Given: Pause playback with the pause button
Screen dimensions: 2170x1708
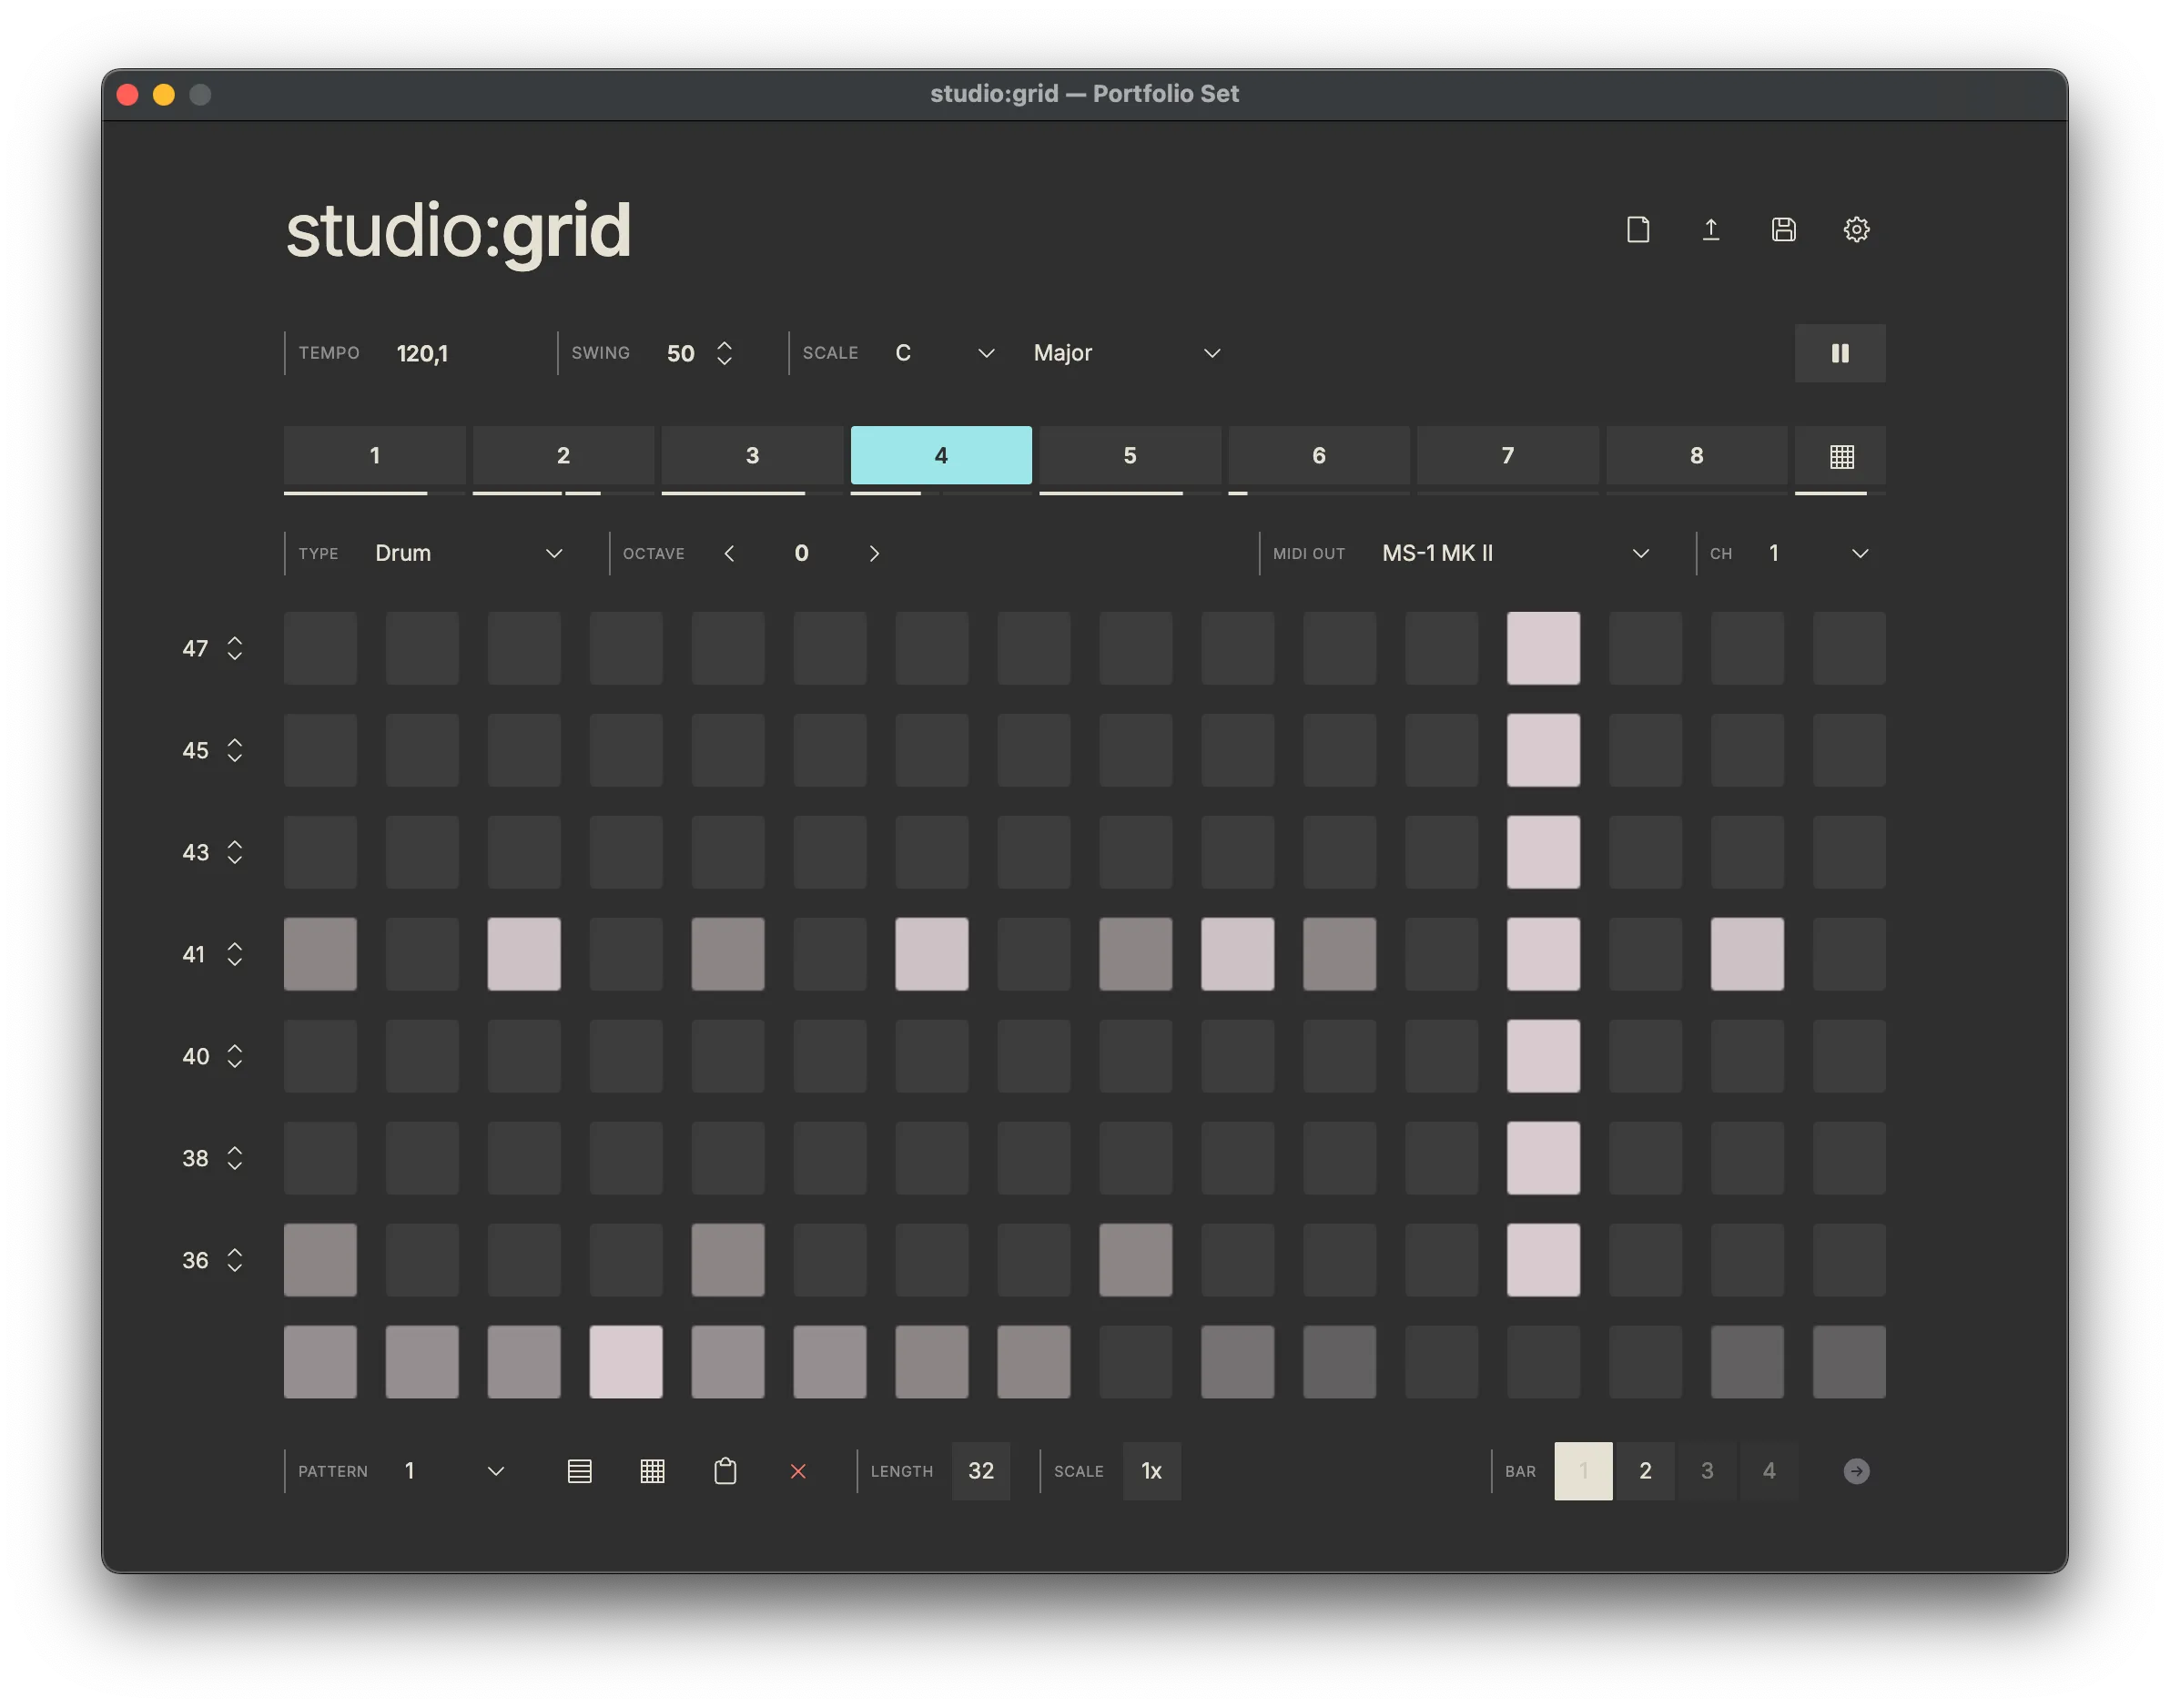Looking at the screenshot, I should click(1840, 353).
